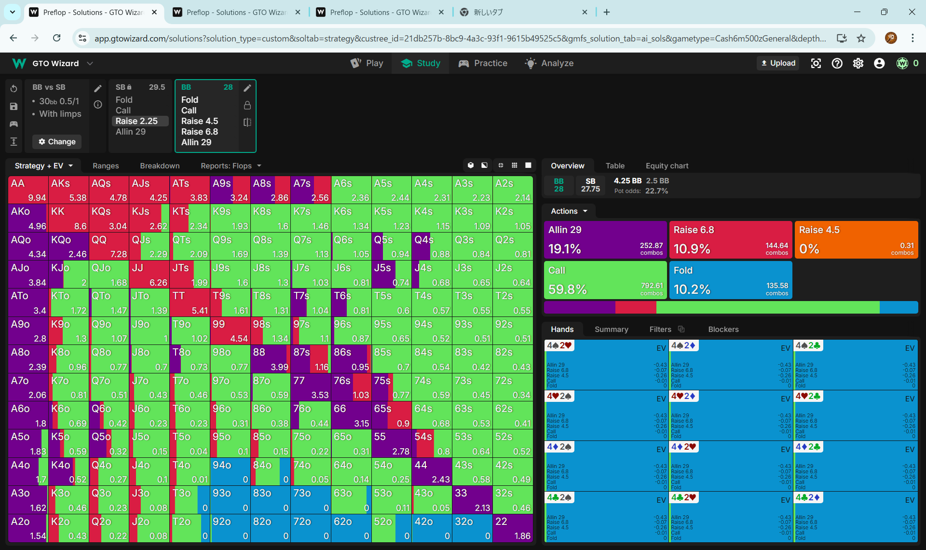
Task: Click the gamepad icon in left sidebar
Action: [14, 124]
